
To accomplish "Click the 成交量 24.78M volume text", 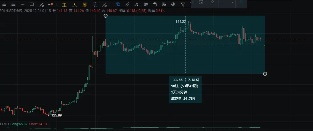I will pos(183,98).
